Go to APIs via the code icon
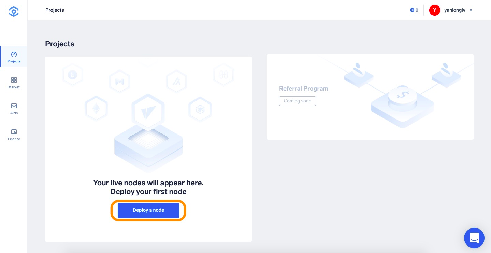Viewport: 491px width, 253px height. [x=14, y=106]
